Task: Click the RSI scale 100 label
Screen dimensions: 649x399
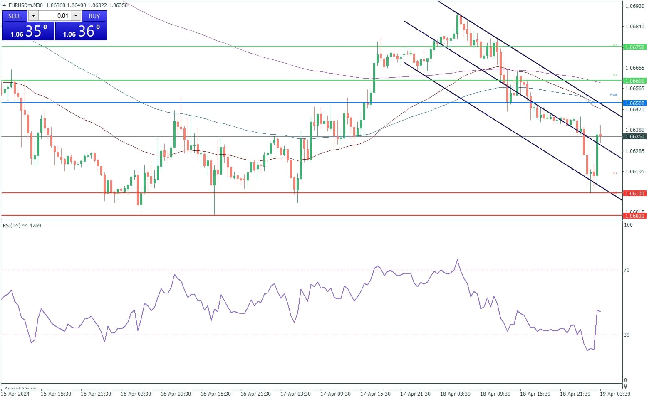Action: (628, 225)
